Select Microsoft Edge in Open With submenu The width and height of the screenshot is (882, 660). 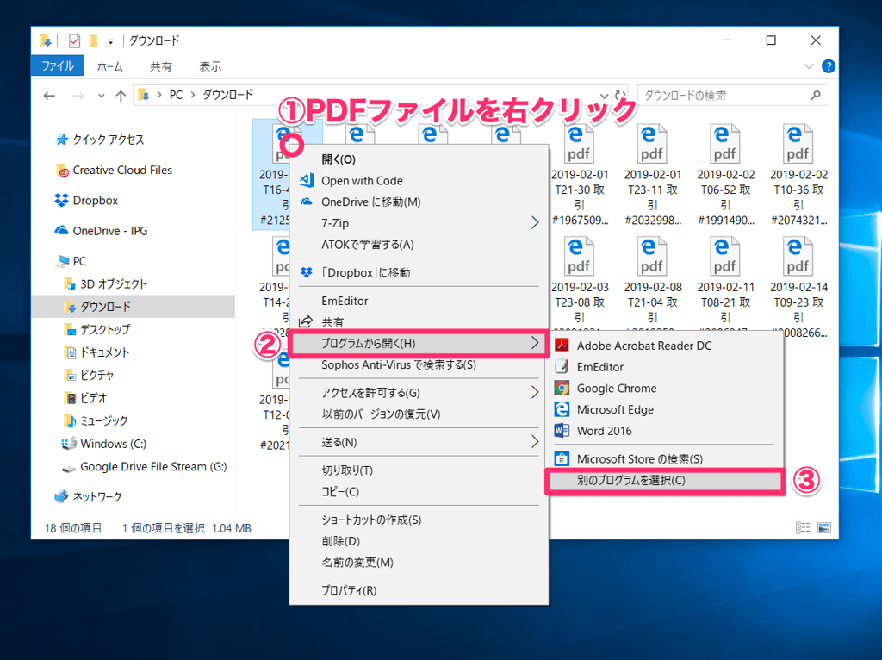pos(615,409)
